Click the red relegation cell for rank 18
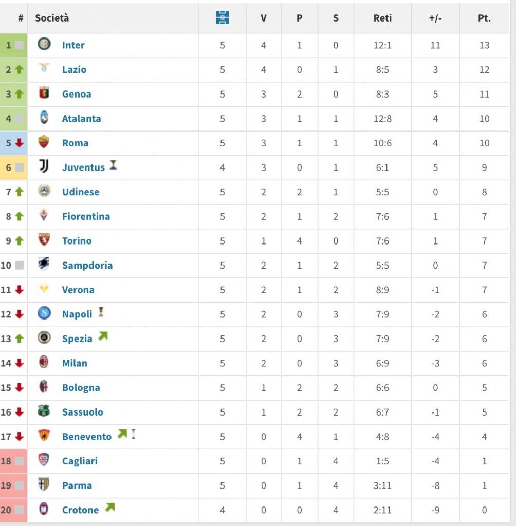This screenshot has height=526, width=516. (x=13, y=461)
